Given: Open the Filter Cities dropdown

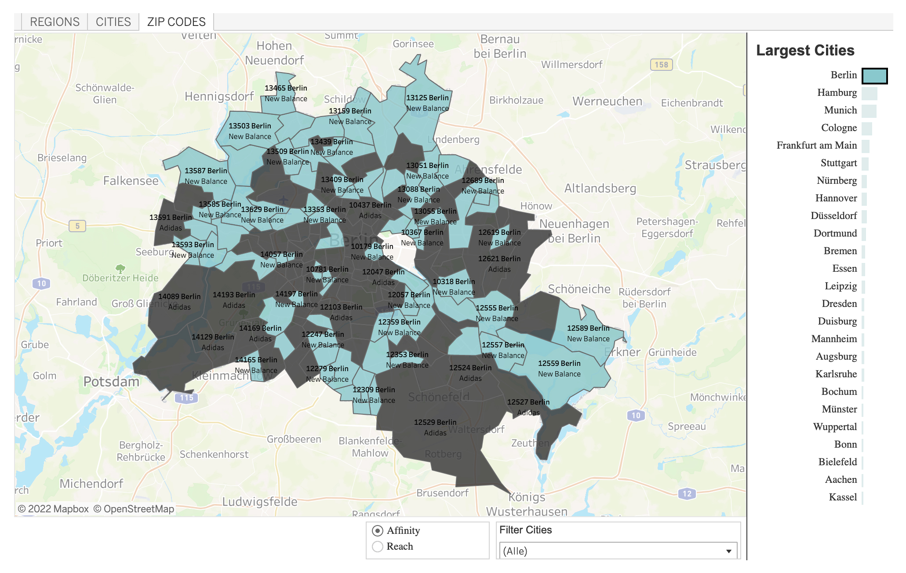Looking at the screenshot, I should (618, 551).
